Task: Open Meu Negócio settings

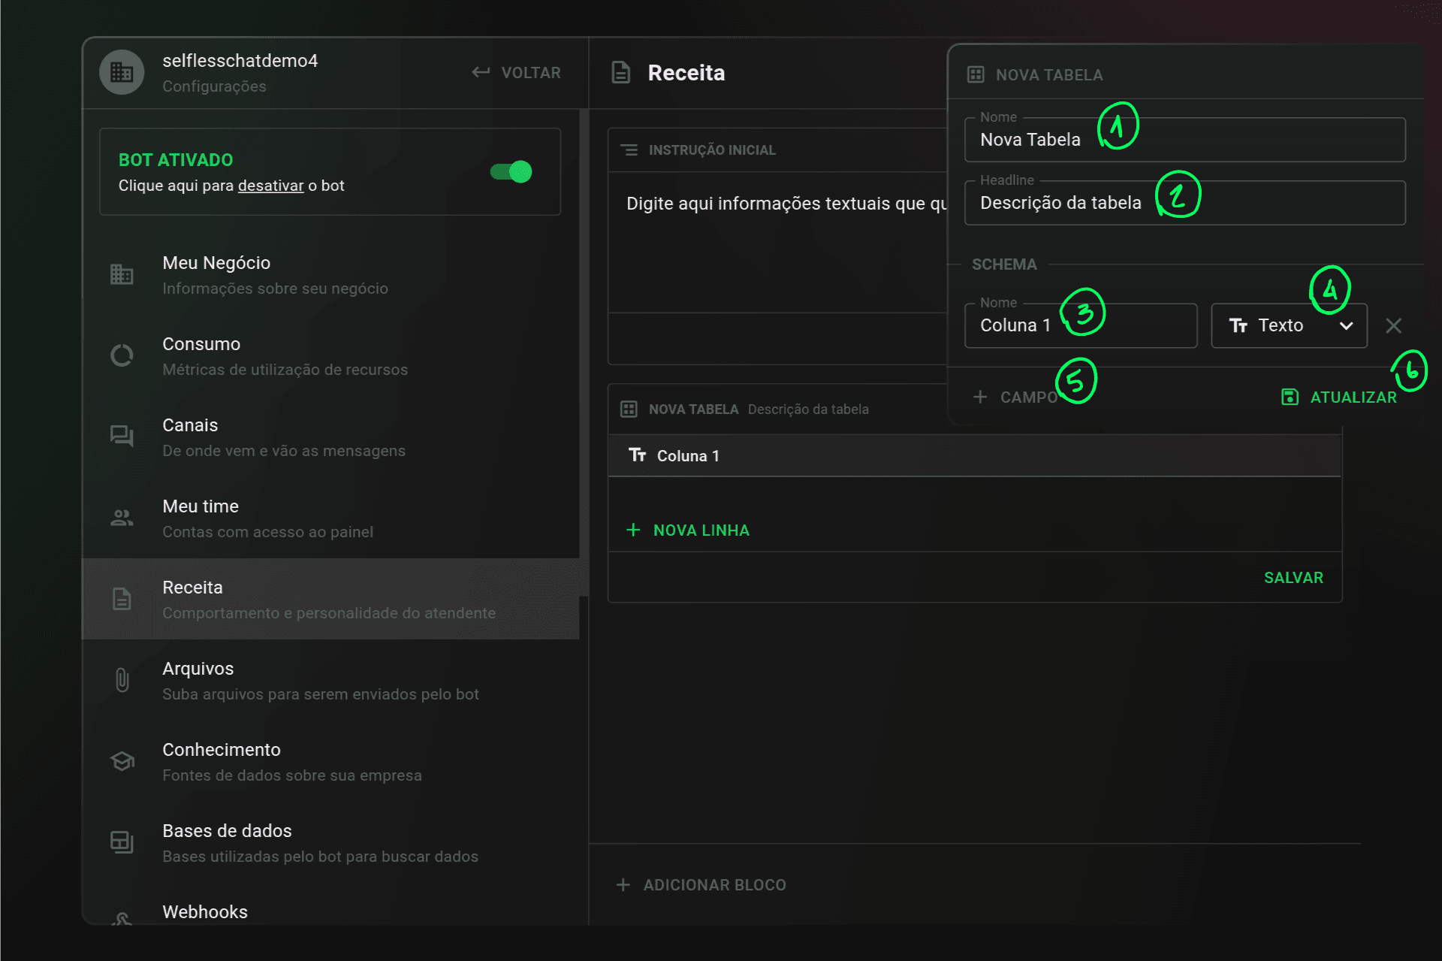Action: (330, 274)
